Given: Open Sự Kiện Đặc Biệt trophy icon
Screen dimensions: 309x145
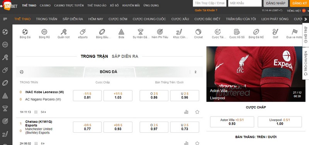Looking at the screenshot, I should tap(141, 32).
